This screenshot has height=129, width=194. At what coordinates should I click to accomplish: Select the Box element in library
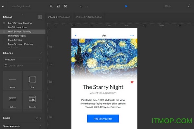click(32, 80)
